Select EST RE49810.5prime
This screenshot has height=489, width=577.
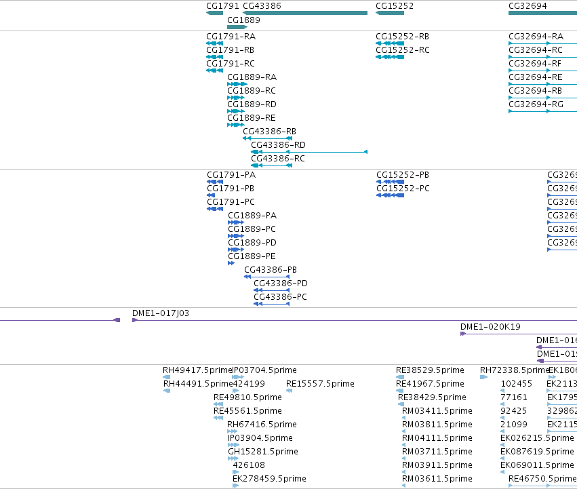(x=247, y=397)
